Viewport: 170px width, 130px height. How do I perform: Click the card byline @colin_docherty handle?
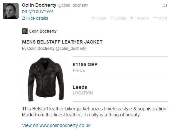click(x=71, y=49)
